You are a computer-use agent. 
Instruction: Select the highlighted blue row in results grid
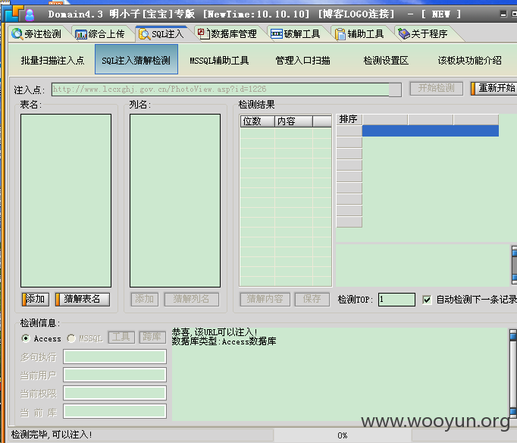coord(431,130)
